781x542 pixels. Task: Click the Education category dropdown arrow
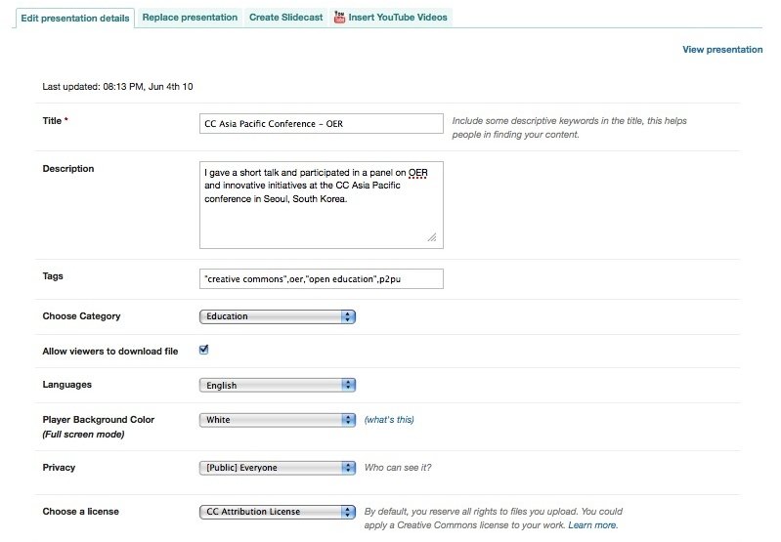point(348,316)
